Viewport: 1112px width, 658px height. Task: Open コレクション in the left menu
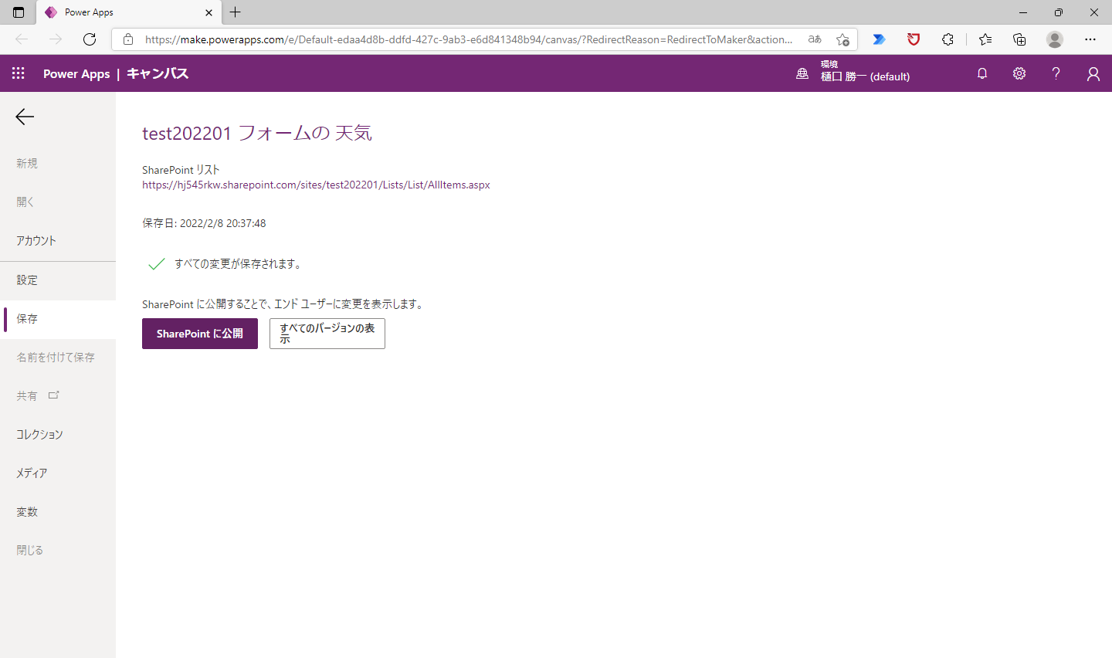[58, 435]
